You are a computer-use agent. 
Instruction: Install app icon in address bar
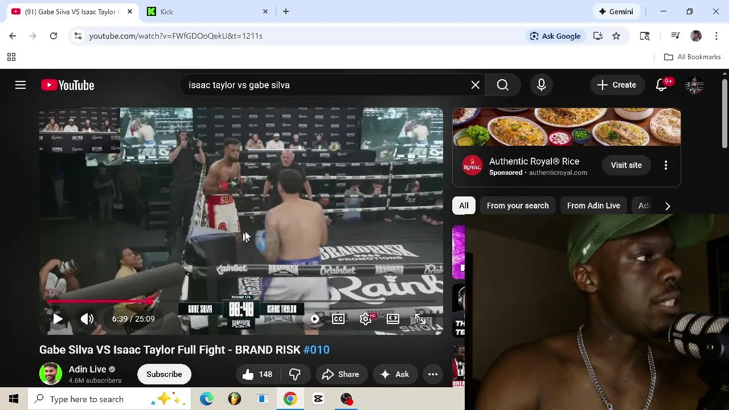click(598, 36)
